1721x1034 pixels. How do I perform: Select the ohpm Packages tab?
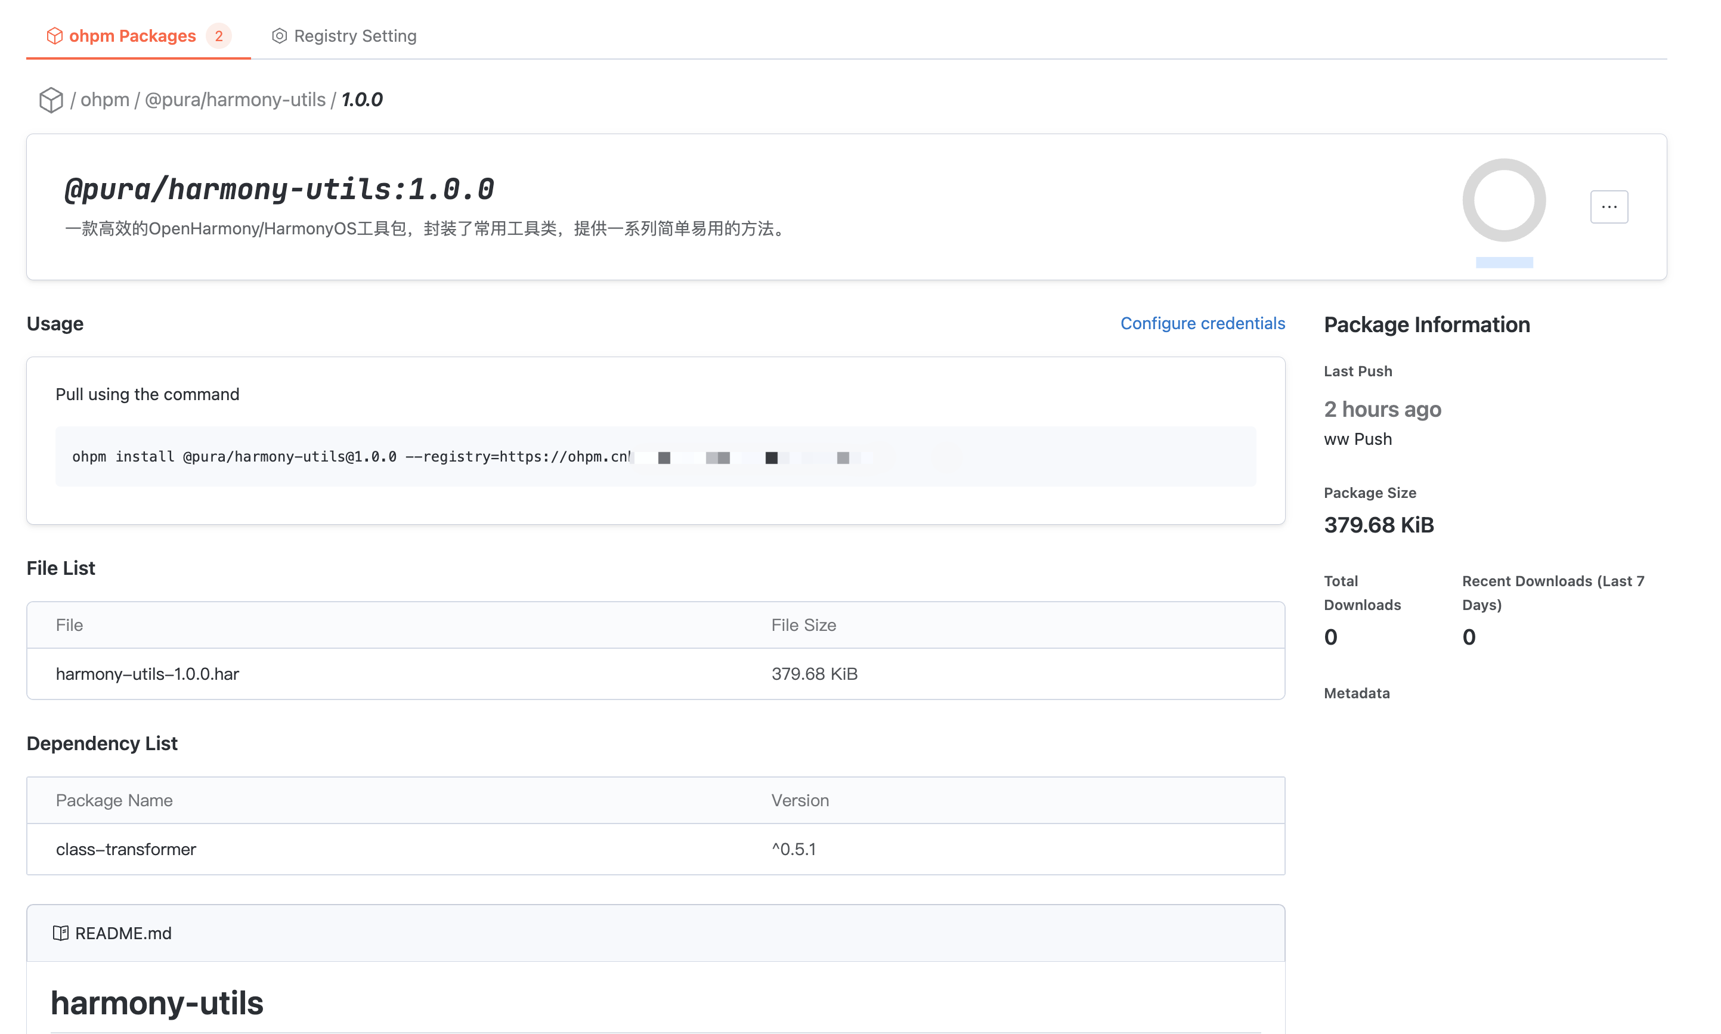click(132, 36)
